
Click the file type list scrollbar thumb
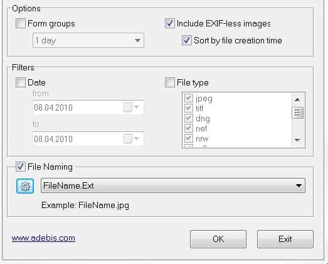point(298,113)
